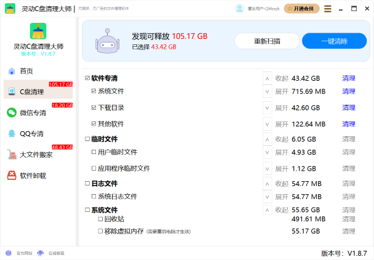Click the robot mascot icon
Viewport: 374px width, 260px height.
pos(107,41)
